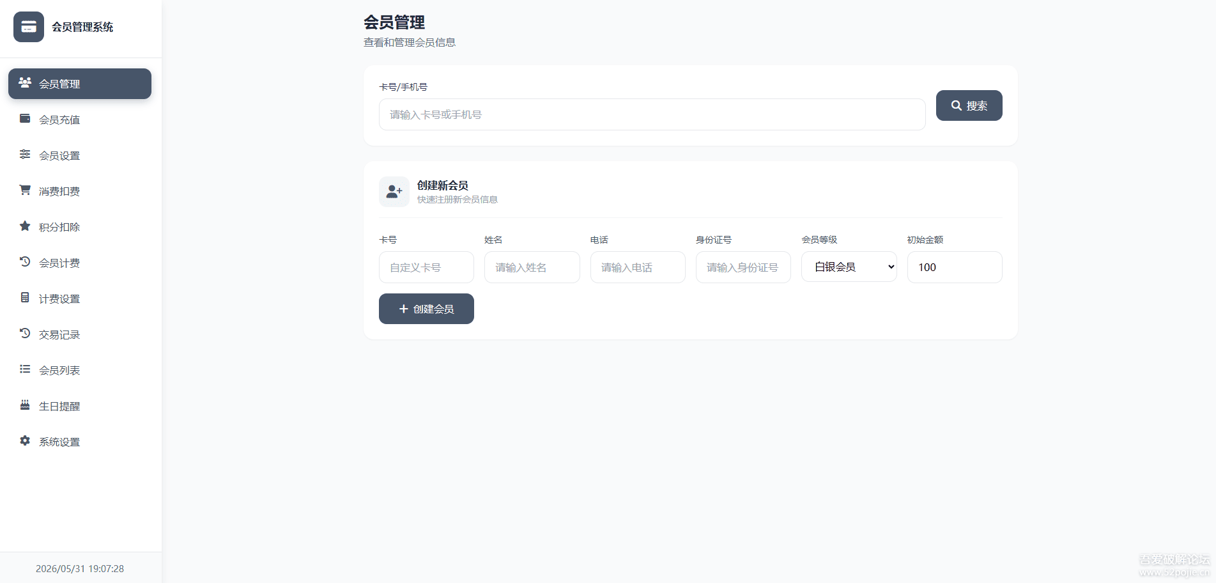1216x583 pixels.
Task: Click the shopping cart icon beside 消费扣费
Action: click(25, 190)
